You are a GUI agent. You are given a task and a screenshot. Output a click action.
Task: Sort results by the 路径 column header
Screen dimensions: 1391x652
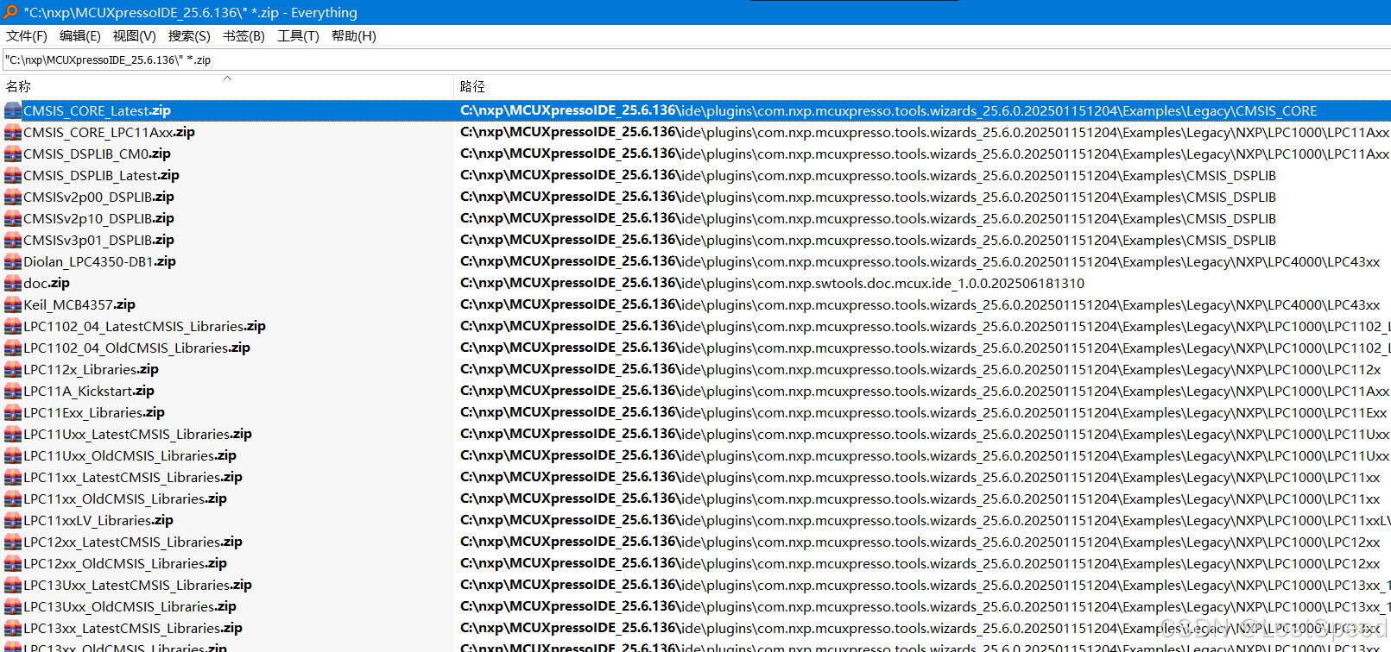pos(922,86)
